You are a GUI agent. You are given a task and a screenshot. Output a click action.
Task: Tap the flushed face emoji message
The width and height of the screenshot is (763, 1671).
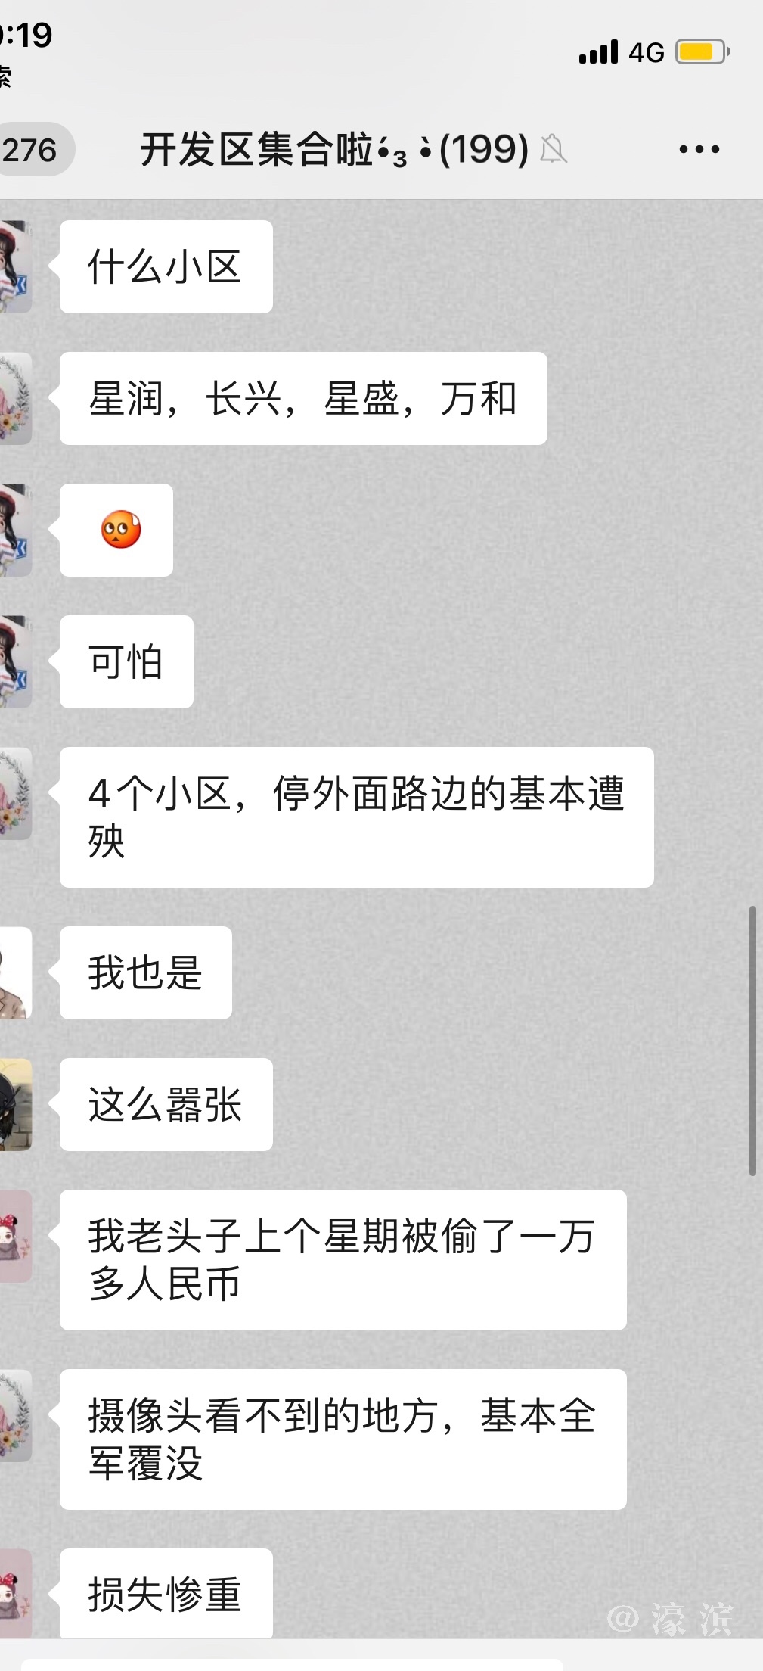(x=116, y=530)
